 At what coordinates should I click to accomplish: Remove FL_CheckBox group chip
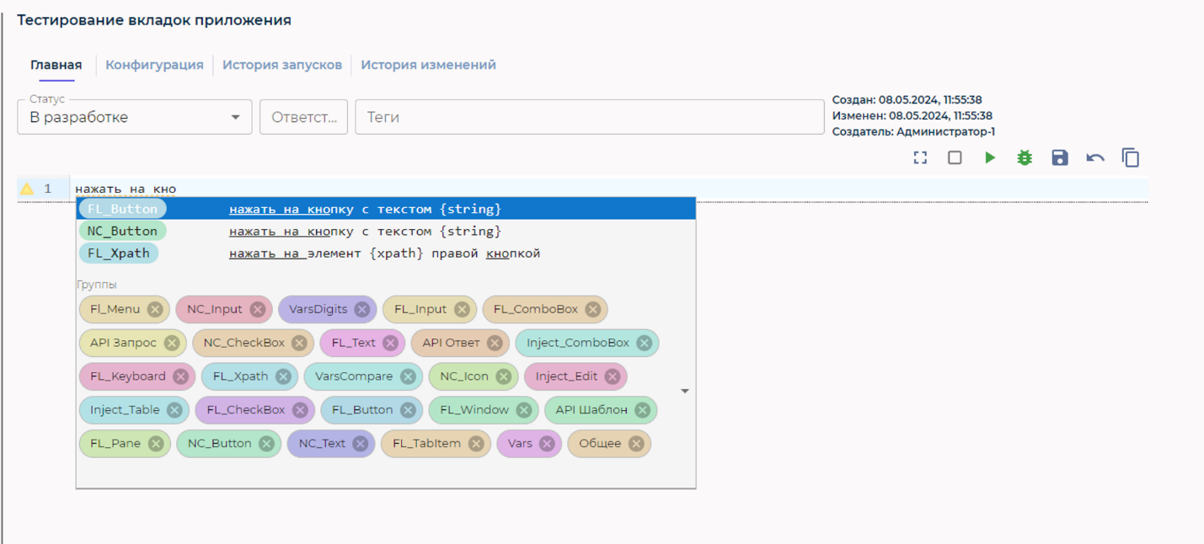pyautogui.click(x=300, y=410)
